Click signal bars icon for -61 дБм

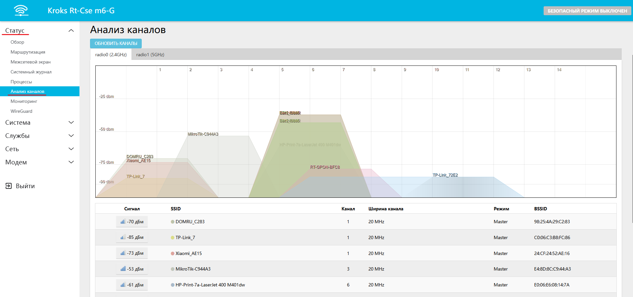click(123, 285)
